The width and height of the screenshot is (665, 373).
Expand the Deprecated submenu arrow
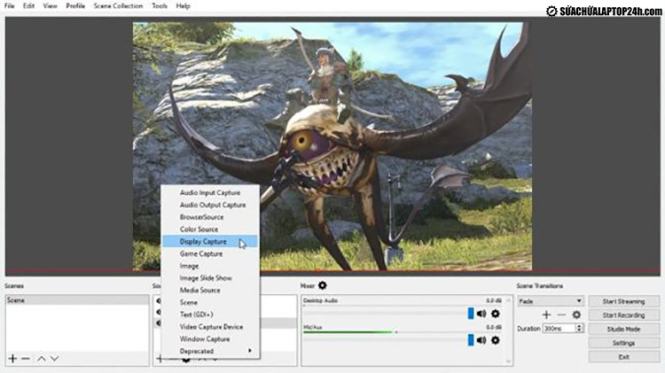pyautogui.click(x=250, y=351)
